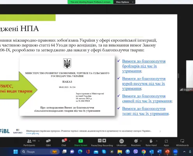
Task: Open link about broiler welfare requirements
Action: point(144,66)
